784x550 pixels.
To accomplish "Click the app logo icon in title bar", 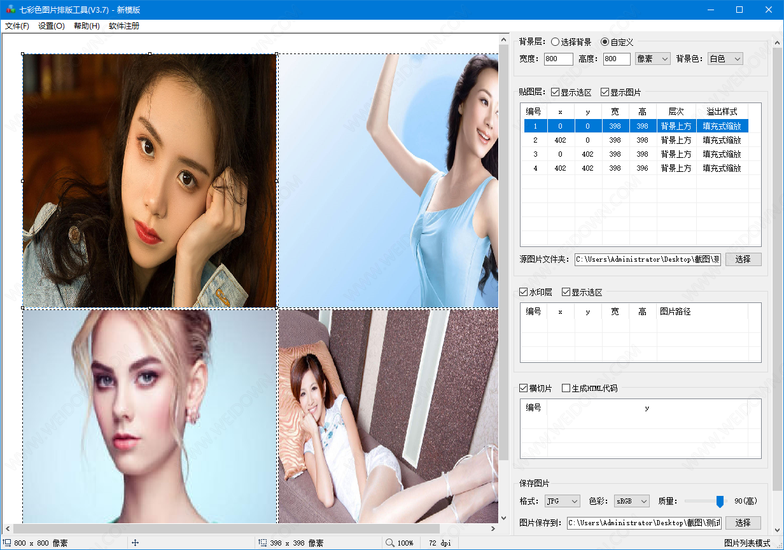I will click(10, 10).
